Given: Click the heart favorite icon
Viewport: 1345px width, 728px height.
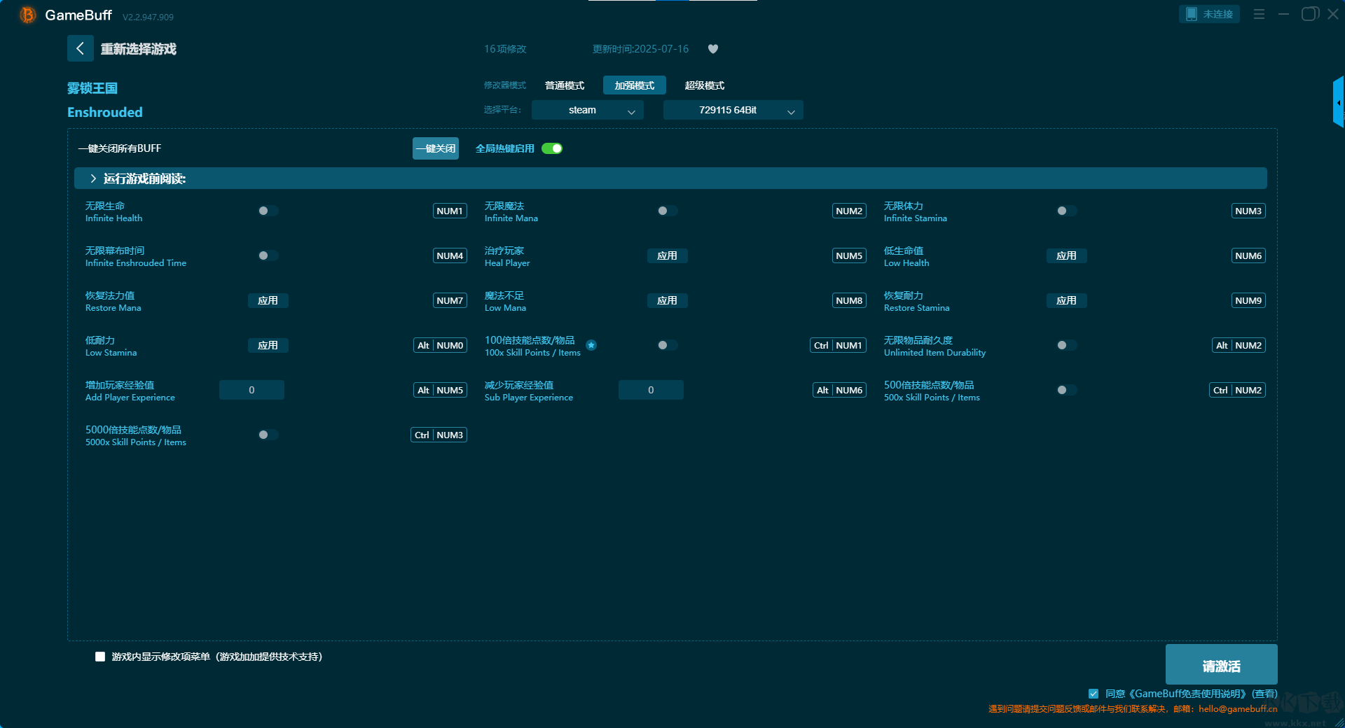Looking at the screenshot, I should coord(713,49).
